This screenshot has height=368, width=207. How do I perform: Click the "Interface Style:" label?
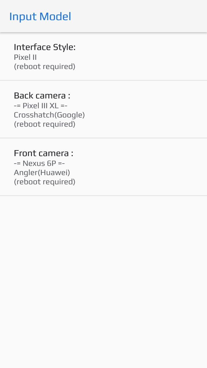[x=45, y=47]
